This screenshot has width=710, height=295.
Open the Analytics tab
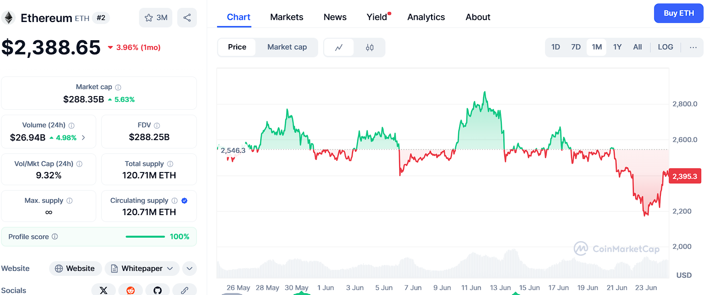426,17
